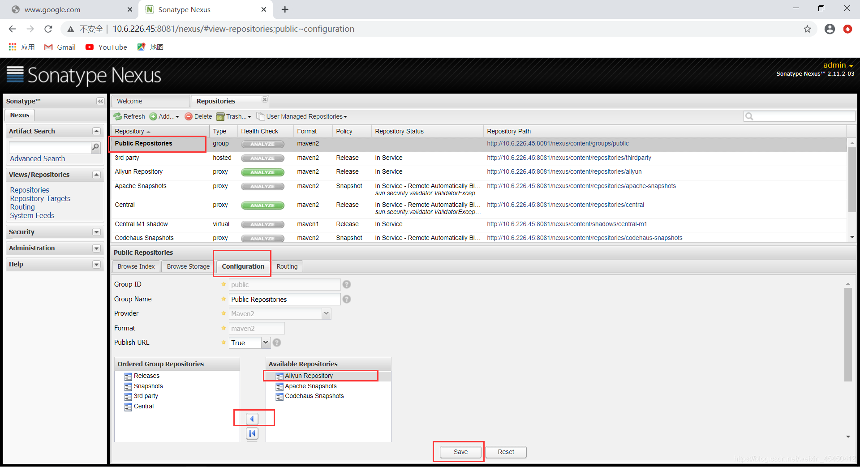Open the Publish URL dropdown
The height and width of the screenshot is (467, 860).
pos(266,343)
